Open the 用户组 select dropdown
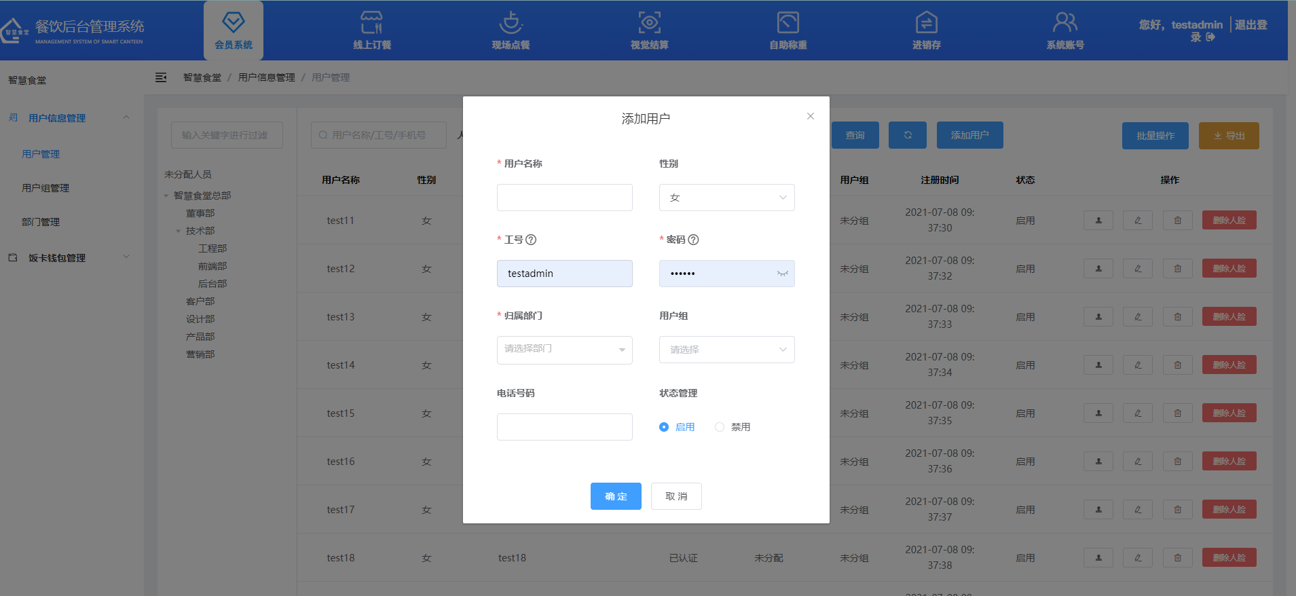This screenshot has width=1296, height=596. coord(726,350)
